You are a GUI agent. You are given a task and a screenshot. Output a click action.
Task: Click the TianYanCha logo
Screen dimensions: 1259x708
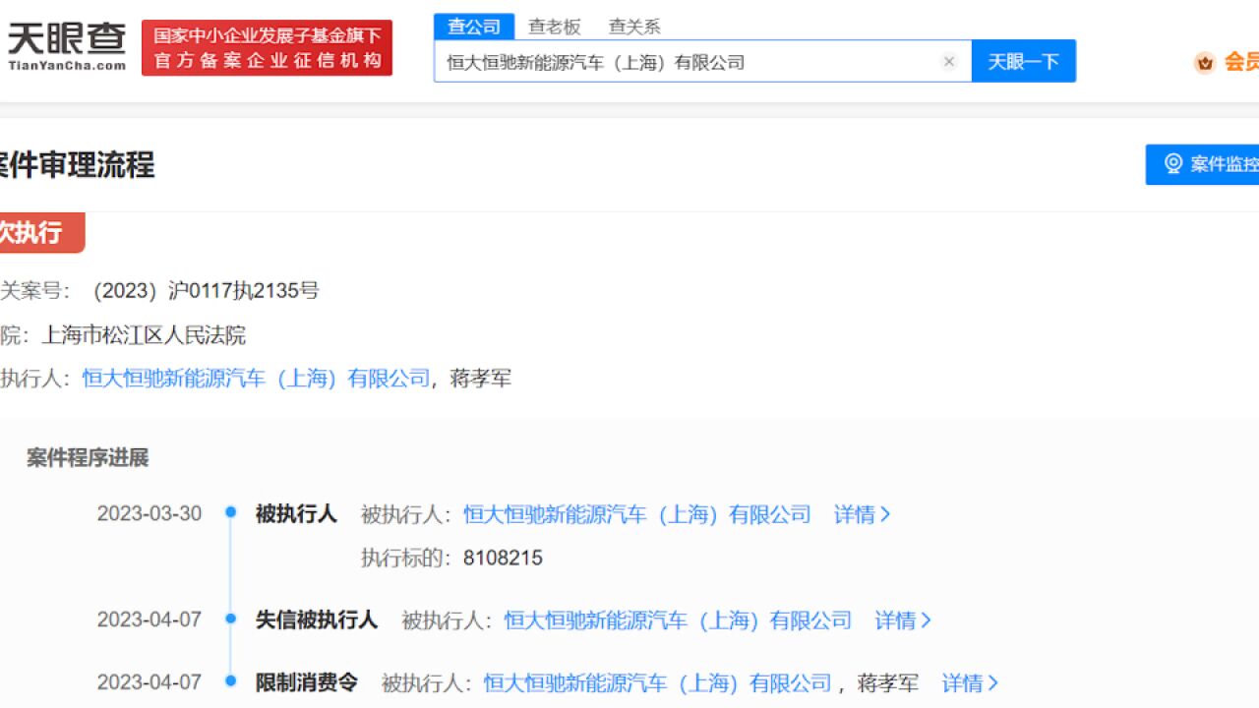[67, 46]
